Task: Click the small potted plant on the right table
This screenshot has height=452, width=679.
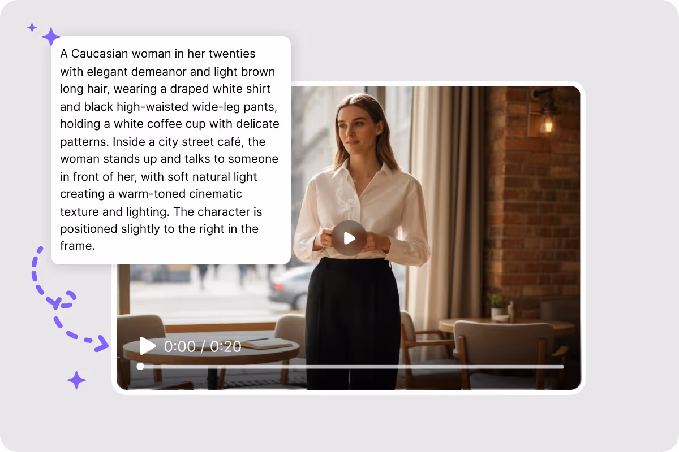Action: click(497, 306)
